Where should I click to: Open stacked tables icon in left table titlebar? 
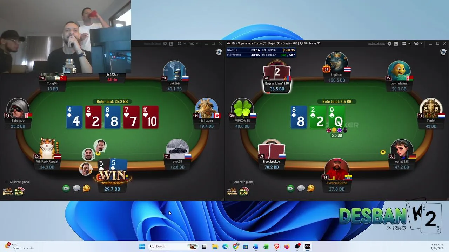192,44
